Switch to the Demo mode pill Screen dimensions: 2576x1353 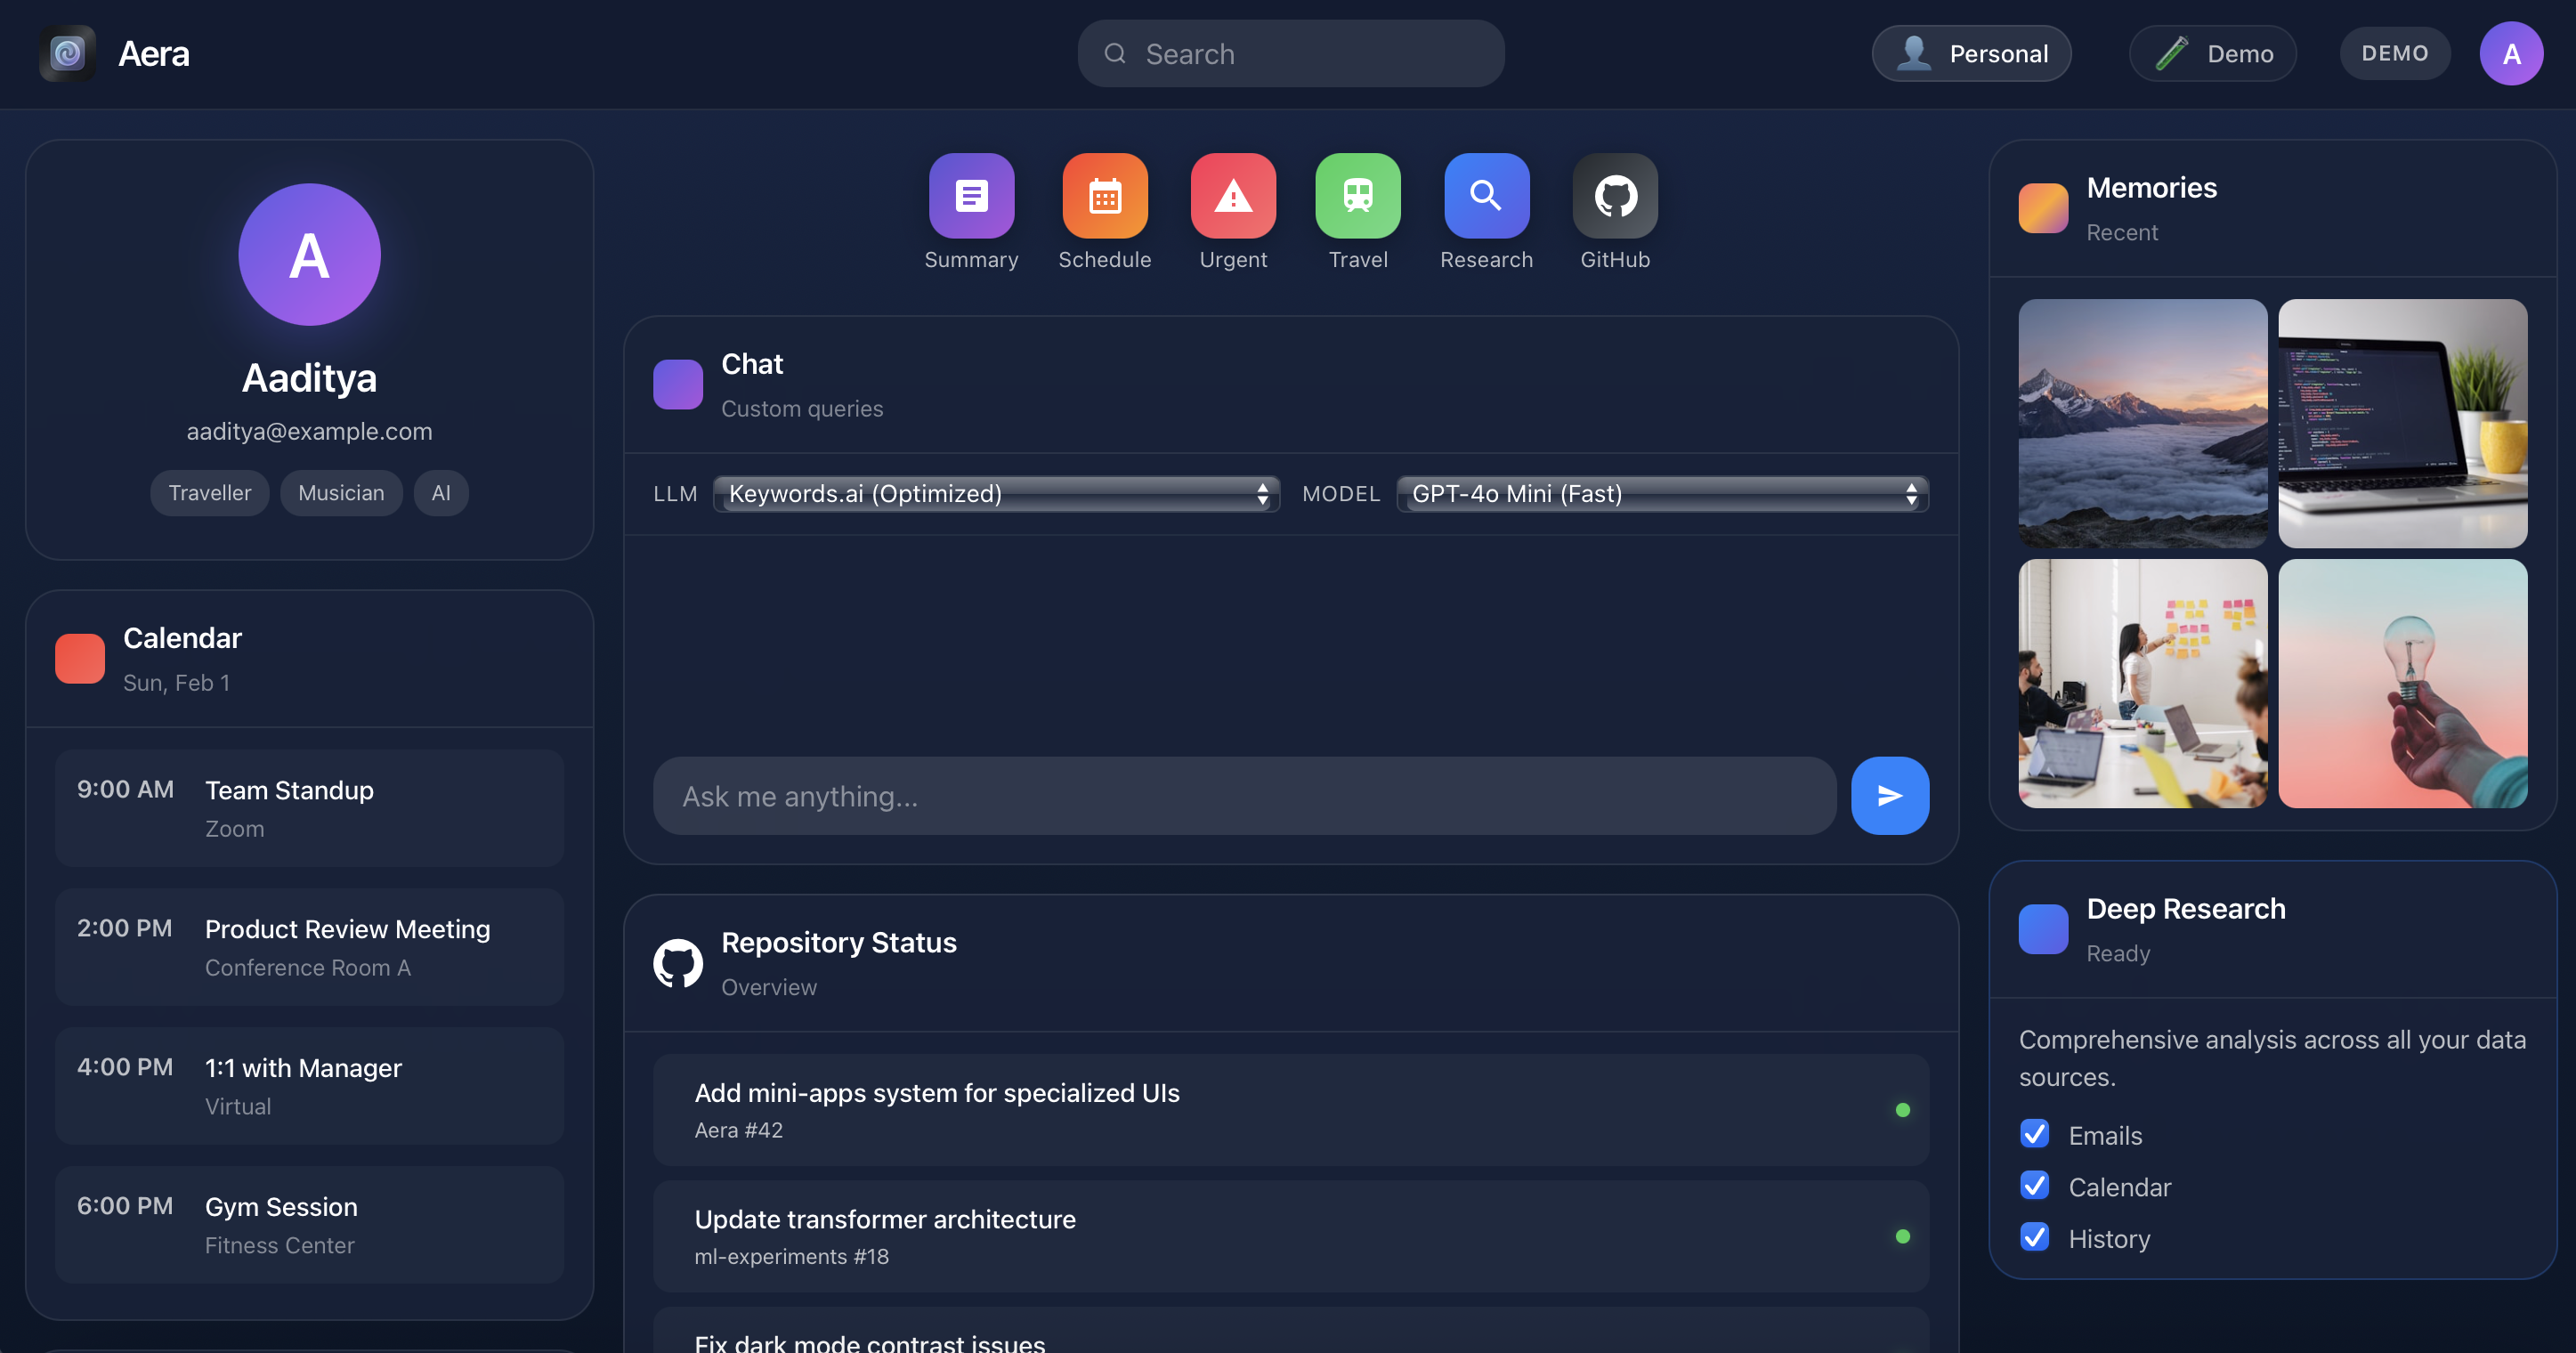tap(2212, 54)
